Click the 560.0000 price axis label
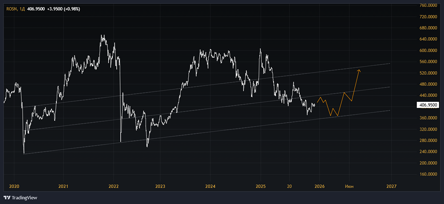Screen dimensions: 444x204 pos(428,62)
